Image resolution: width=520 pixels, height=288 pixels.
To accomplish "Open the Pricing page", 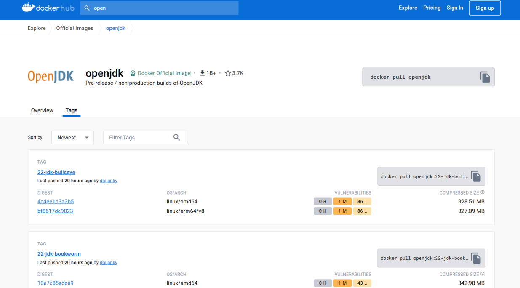I will pos(432,8).
